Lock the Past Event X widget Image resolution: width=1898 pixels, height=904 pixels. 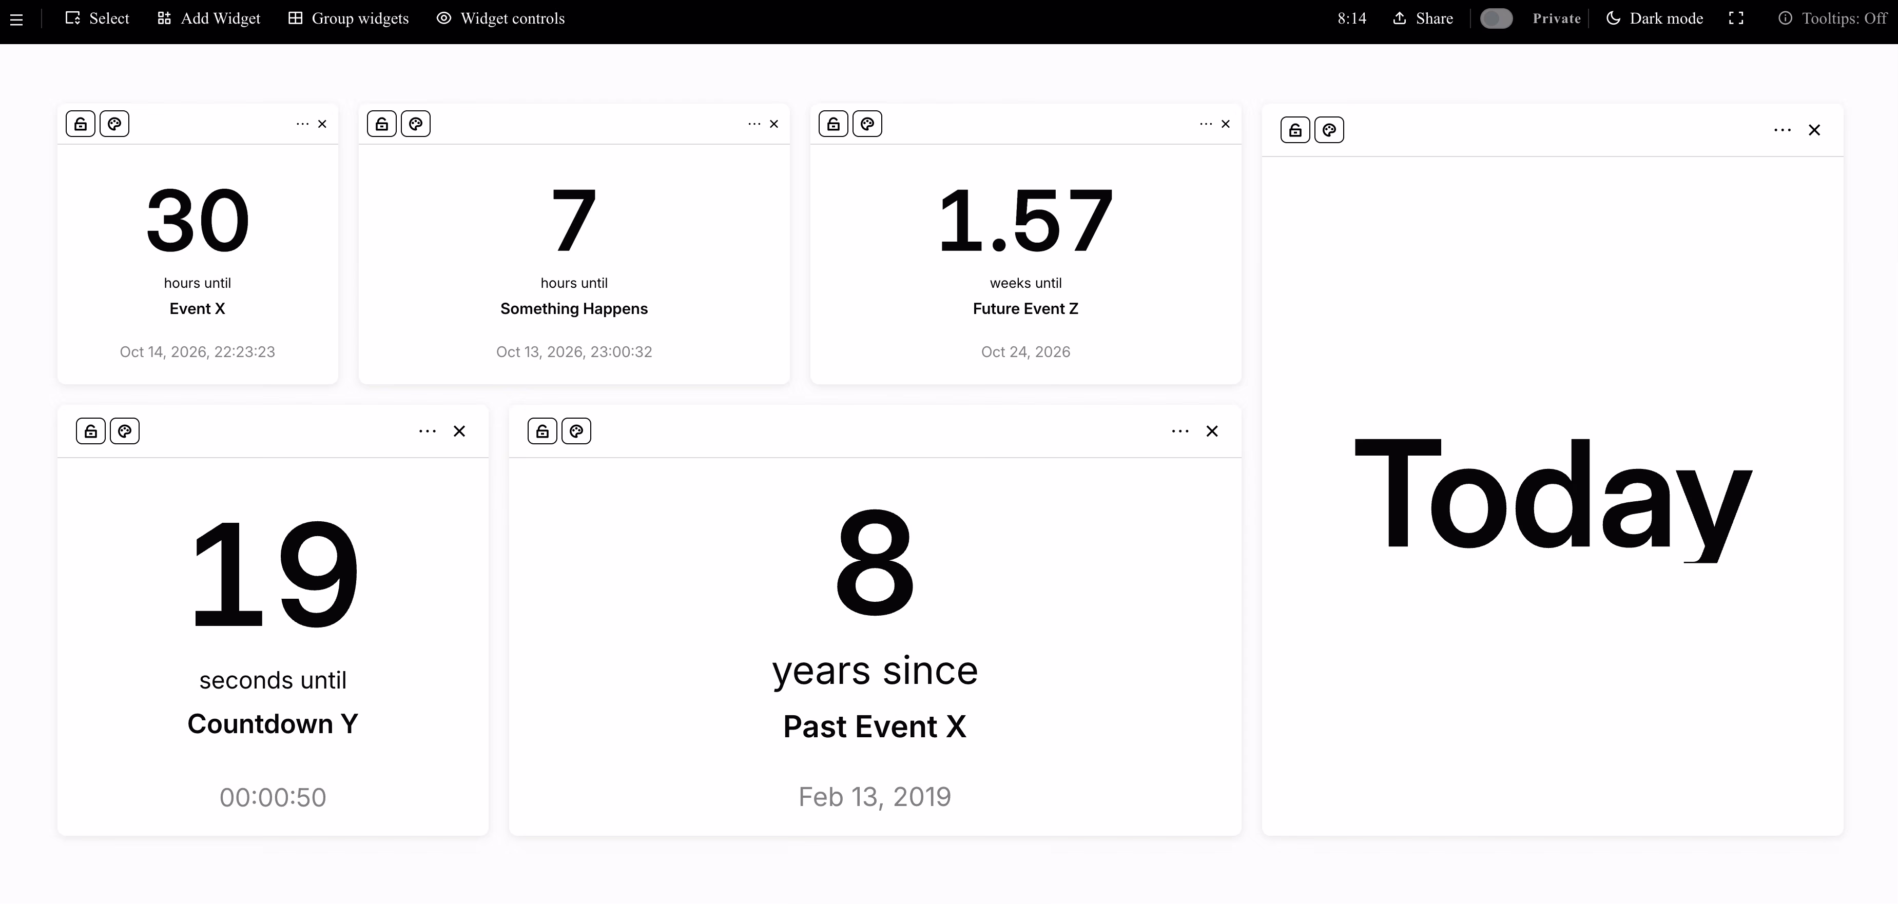tap(543, 431)
